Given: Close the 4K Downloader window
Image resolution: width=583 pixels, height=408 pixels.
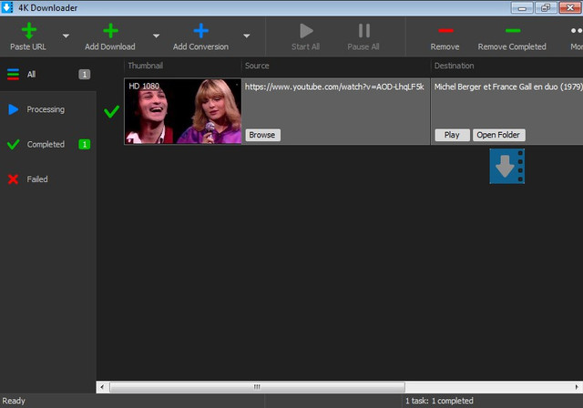Looking at the screenshot, I should click(x=570, y=8).
